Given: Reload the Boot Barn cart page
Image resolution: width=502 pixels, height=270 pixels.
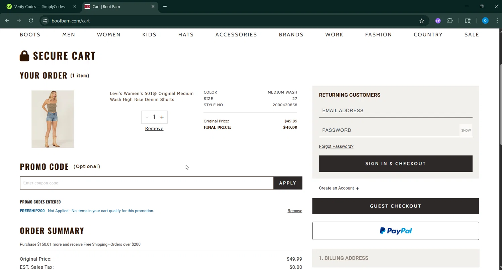Looking at the screenshot, I should click(x=31, y=21).
